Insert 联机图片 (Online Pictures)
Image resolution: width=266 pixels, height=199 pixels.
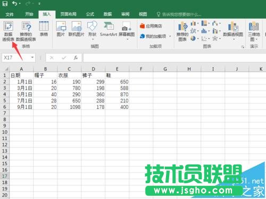pyautogui.click(x=77, y=29)
